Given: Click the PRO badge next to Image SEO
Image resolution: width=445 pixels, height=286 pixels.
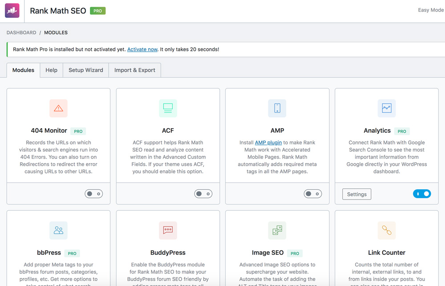Looking at the screenshot, I should (x=295, y=253).
